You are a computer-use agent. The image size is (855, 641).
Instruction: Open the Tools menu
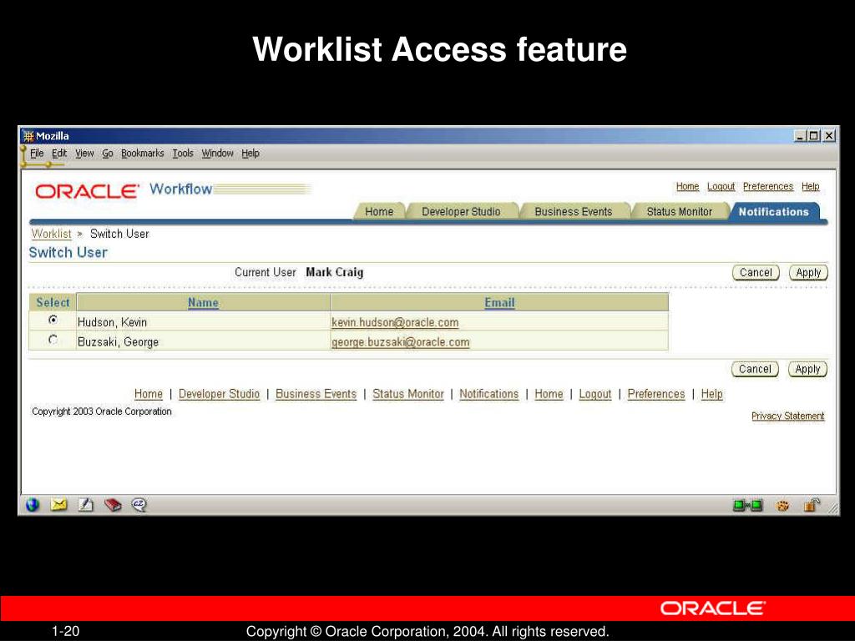183,154
